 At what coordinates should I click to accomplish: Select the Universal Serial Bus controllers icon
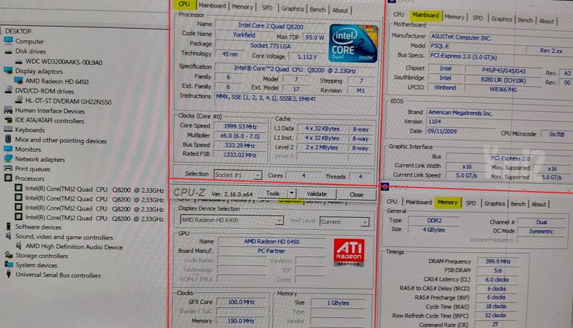(x=8, y=274)
